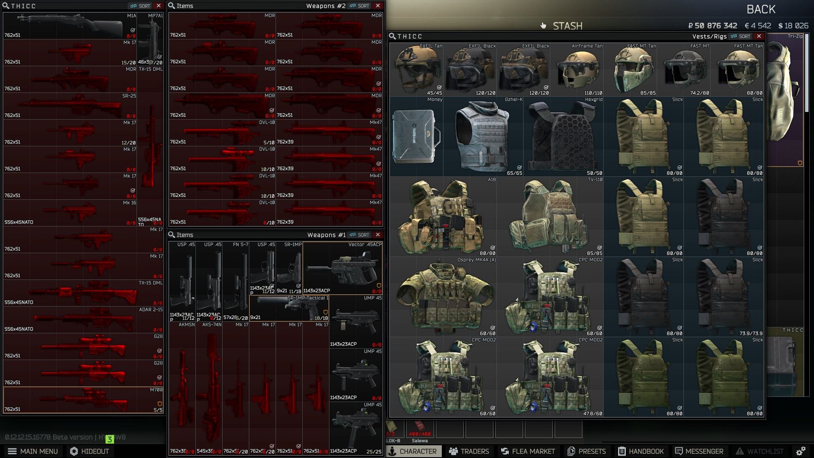This screenshot has height=458, width=814.
Task: Go BACK from the stash screen
Action: [761, 9]
